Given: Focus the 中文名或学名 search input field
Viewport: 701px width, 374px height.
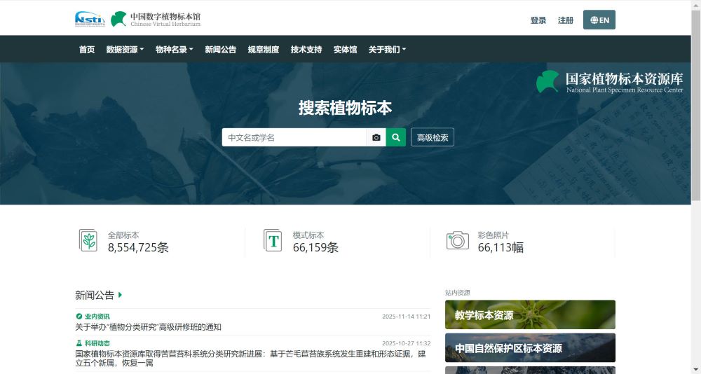Looking at the screenshot, I should [294, 137].
